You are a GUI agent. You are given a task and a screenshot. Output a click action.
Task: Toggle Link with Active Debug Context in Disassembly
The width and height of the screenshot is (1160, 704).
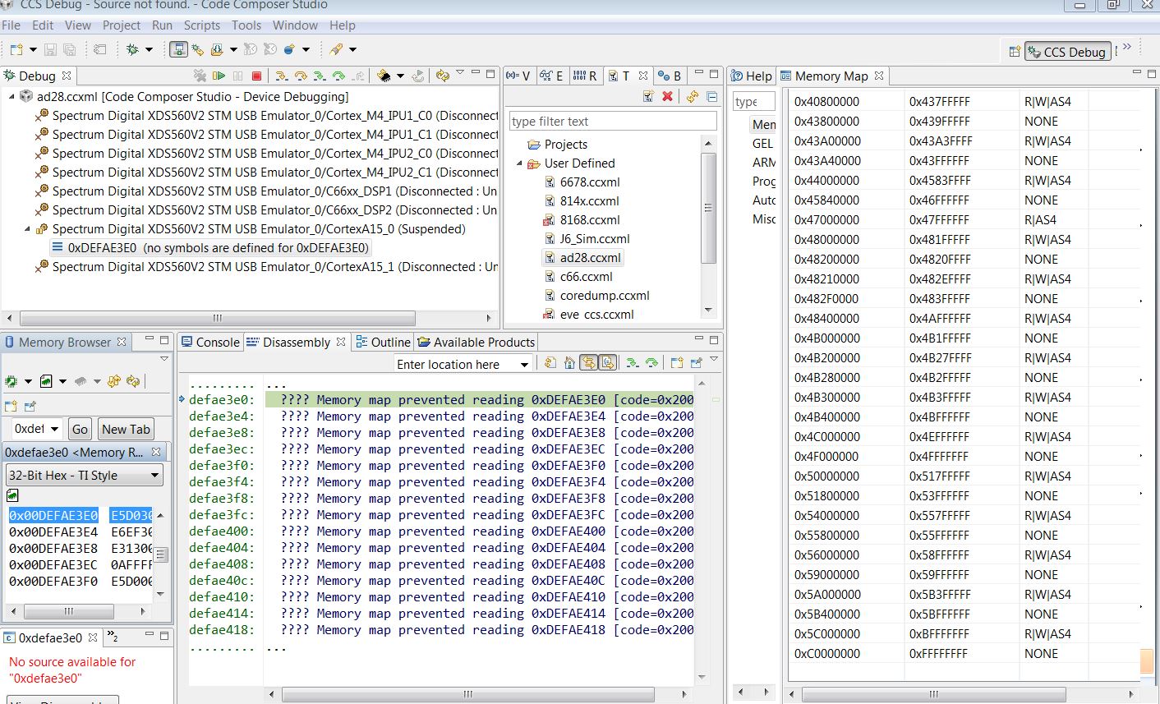[x=588, y=362]
